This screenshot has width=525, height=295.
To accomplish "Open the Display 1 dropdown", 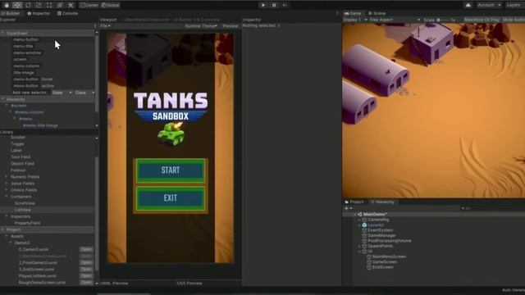I will [355, 20].
